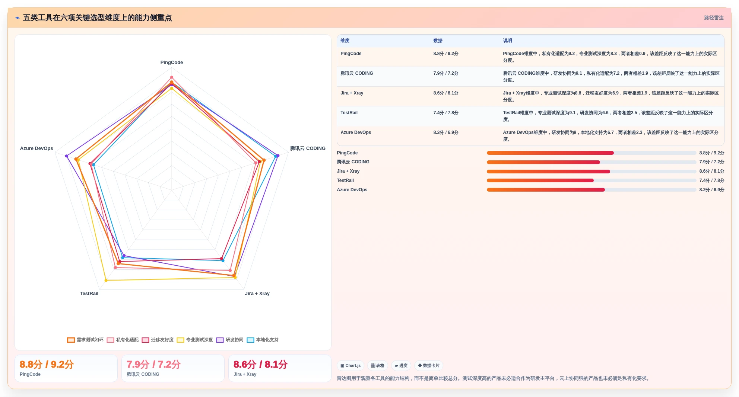
Task: Click the purple data point near Azure DevOps axis
Action: click(67, 156)
